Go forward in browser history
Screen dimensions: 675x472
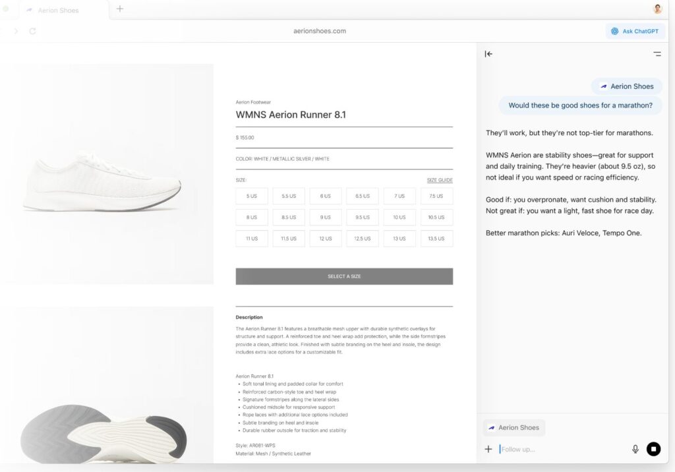click(x=16, y=31)
